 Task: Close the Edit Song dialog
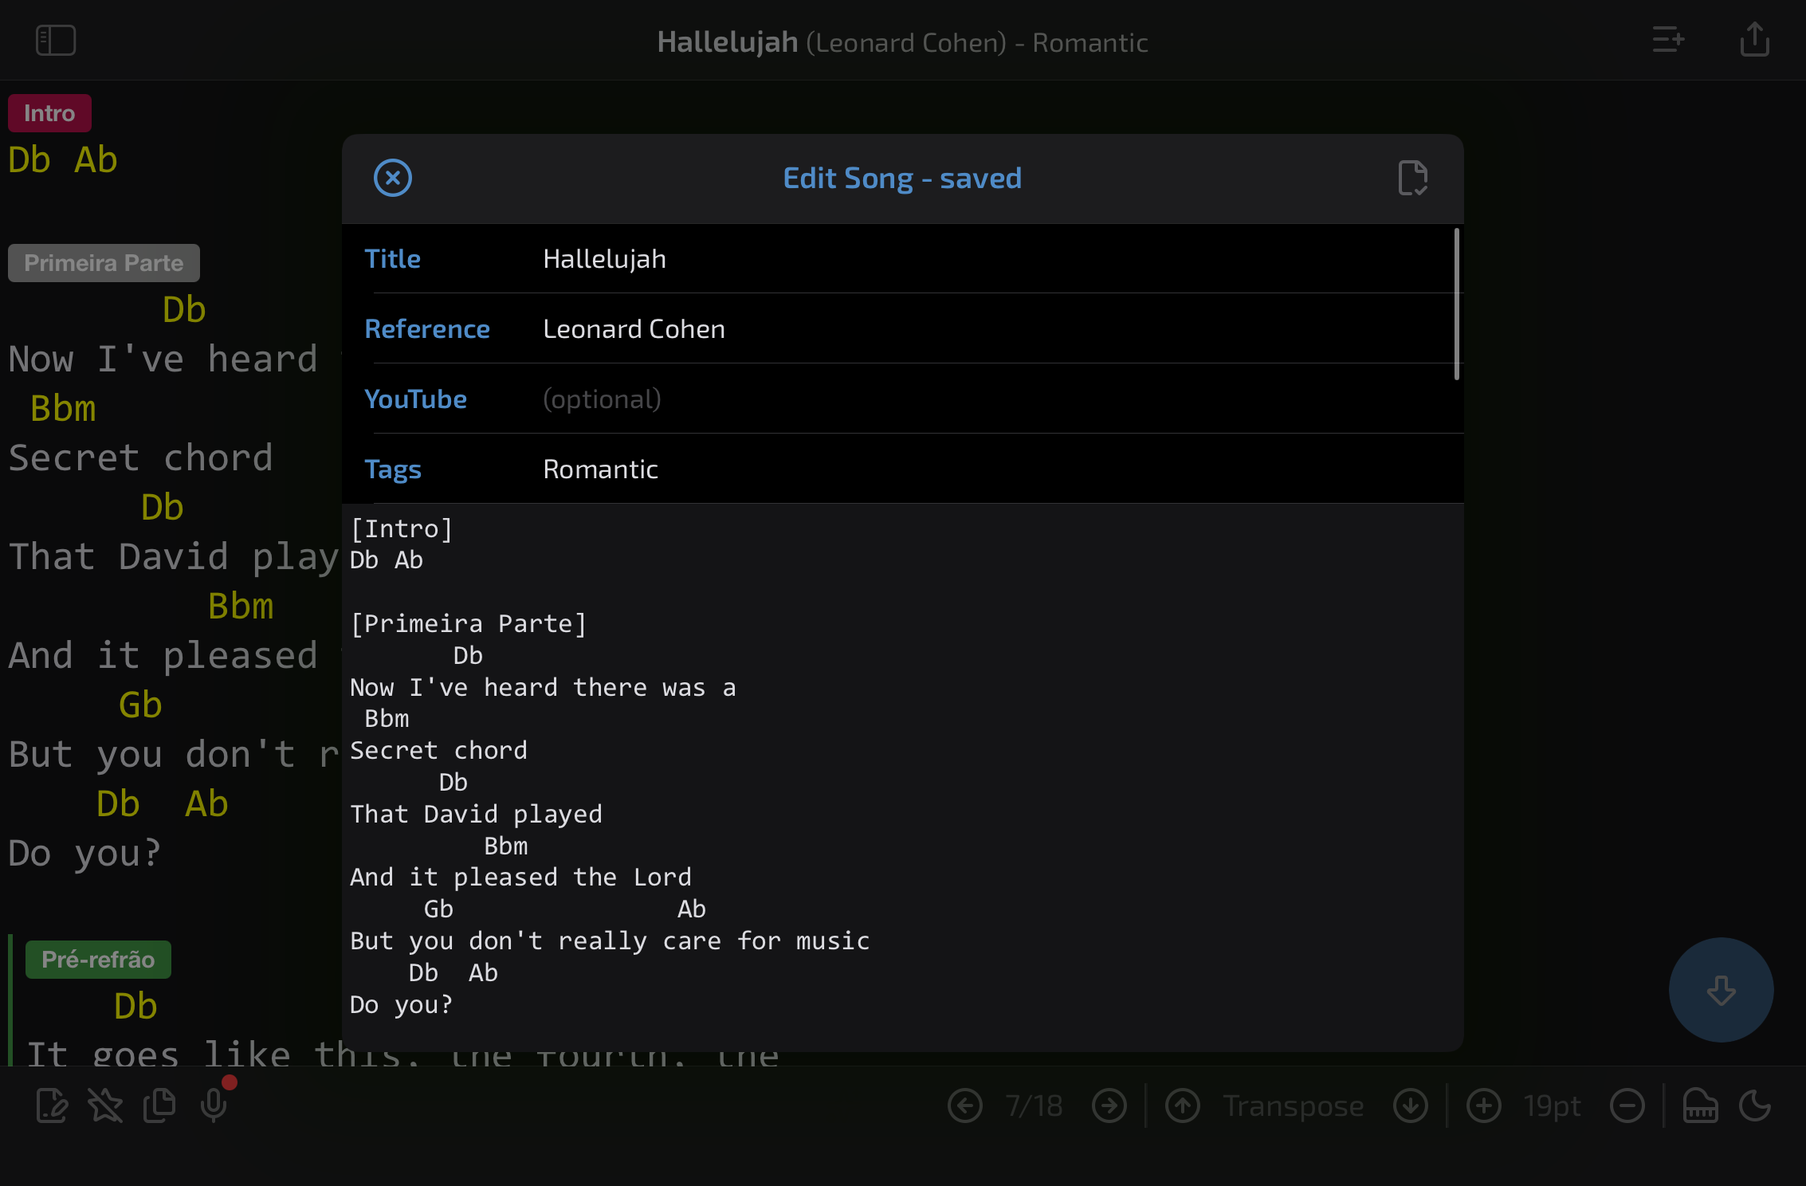pyautogui.click(x=392, y=178)
